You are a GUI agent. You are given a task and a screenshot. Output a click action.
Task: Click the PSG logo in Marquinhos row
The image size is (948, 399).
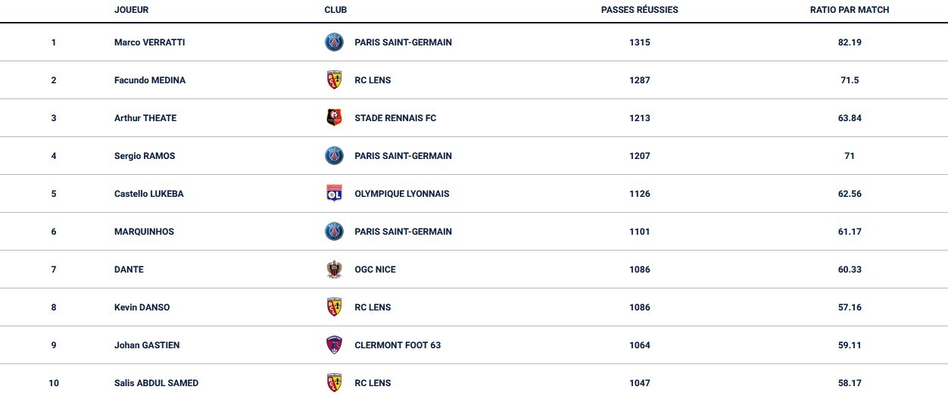click(x=334, y=232)
